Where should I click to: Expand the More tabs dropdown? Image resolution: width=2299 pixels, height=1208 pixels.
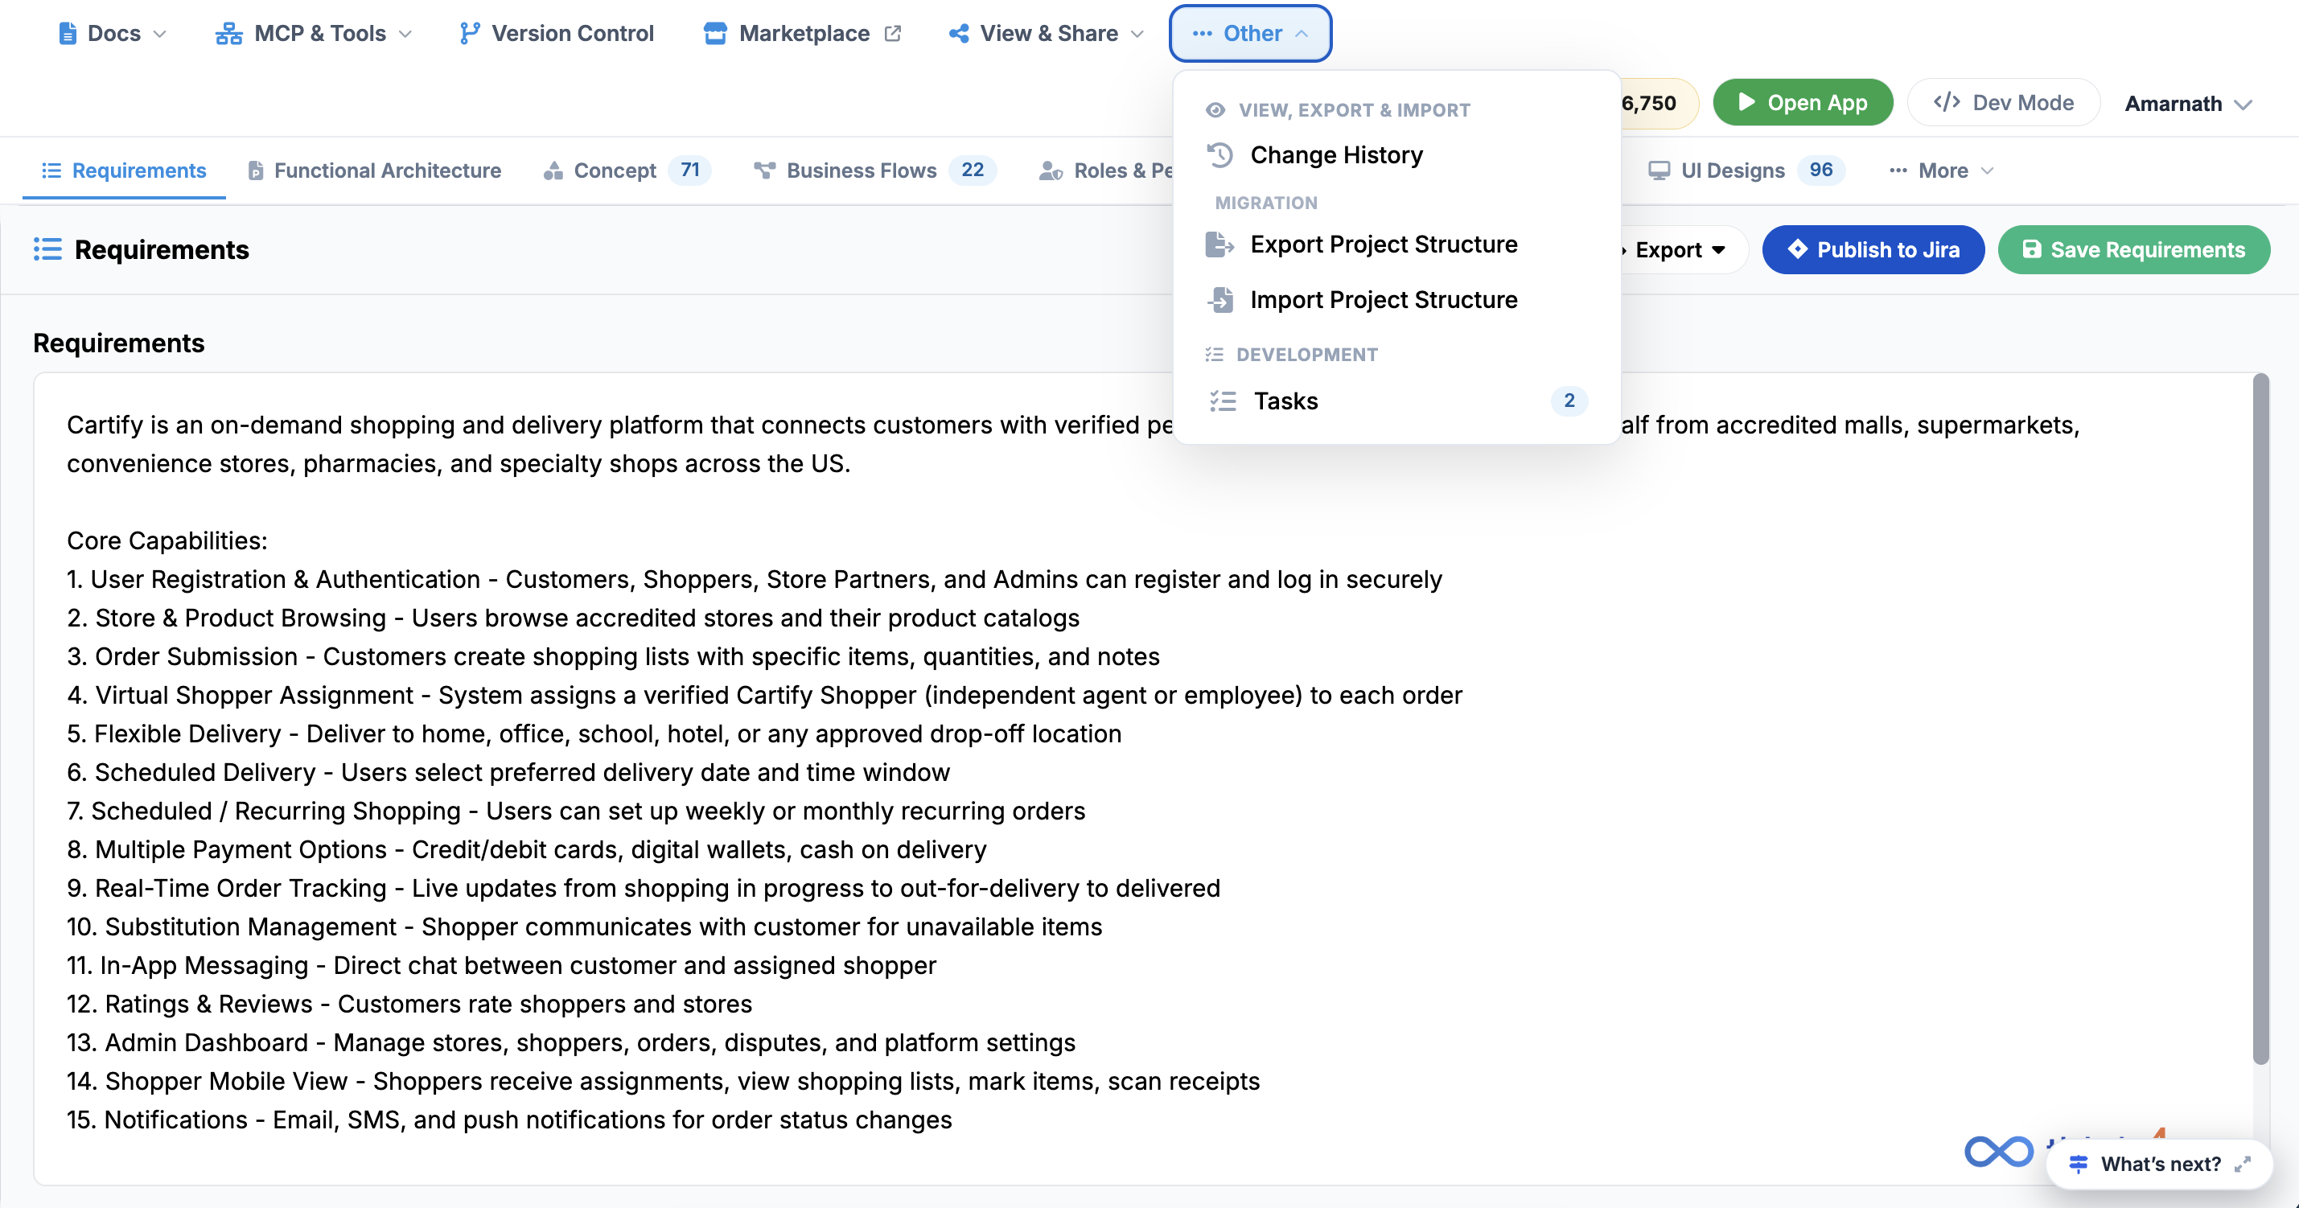(1942, 171)
